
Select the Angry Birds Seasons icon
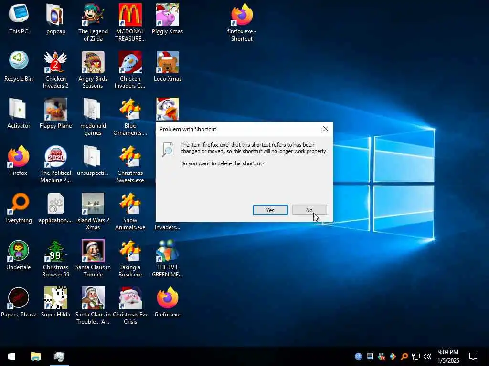point(93,70)
